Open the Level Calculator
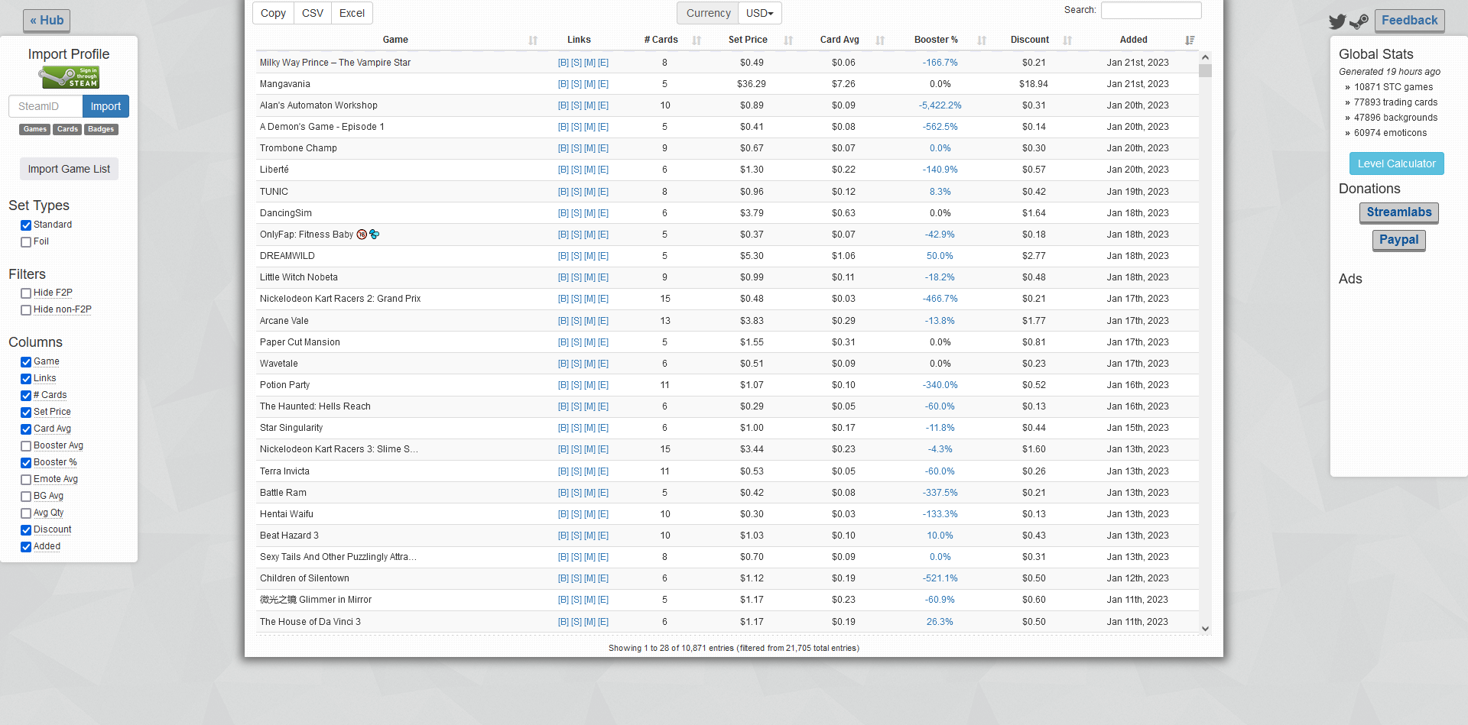The width and height of the screenshot is (1468, 725). [x=1396, y=163]
